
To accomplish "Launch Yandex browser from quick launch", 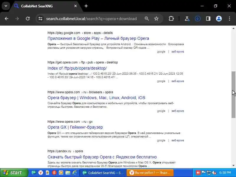I will tap(41, 173).
